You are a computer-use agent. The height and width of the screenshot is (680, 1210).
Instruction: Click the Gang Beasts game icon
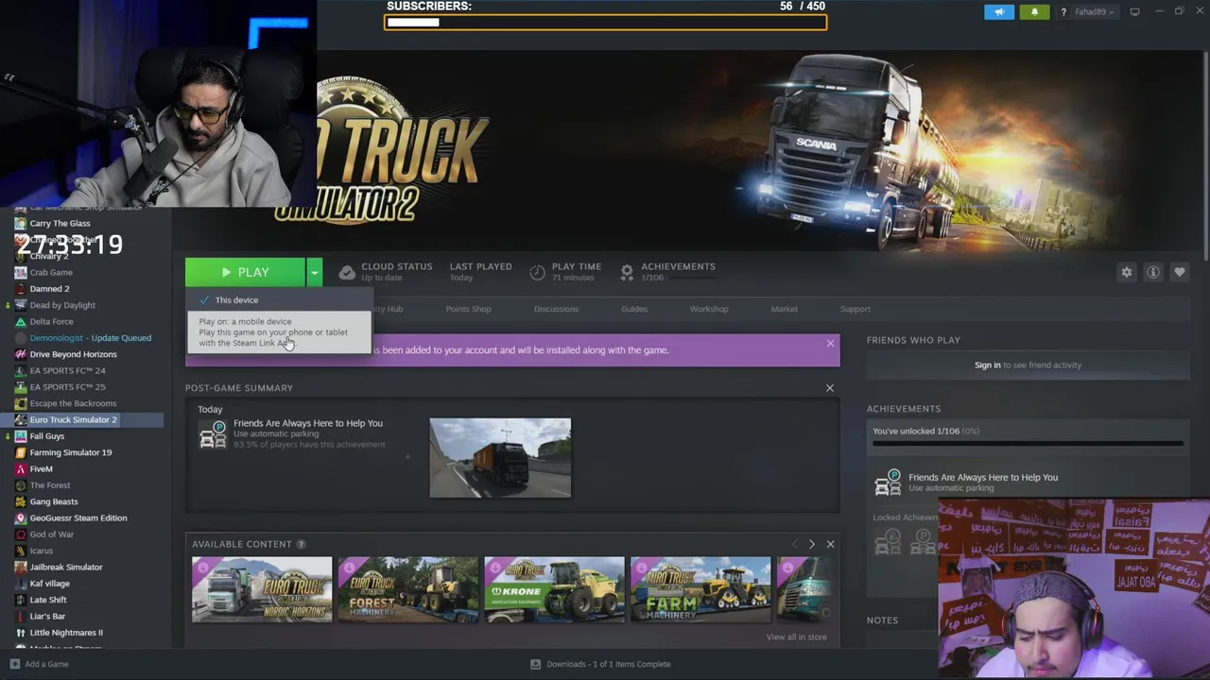(x=20, y=501)
